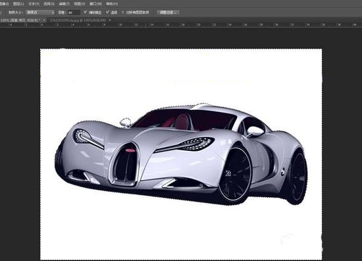Close the .jpg document tab
Viewport: 362px width, 261px height.
click(110, 20)
